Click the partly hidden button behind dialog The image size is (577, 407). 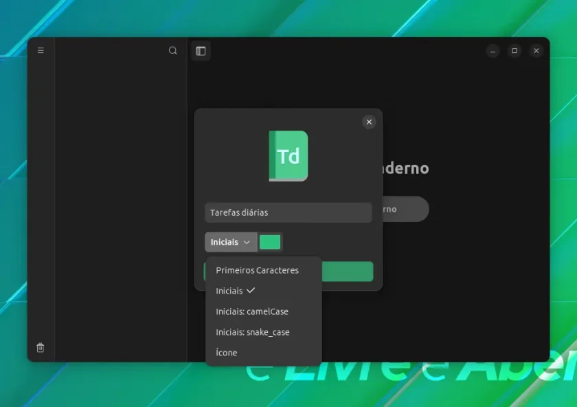(405, 209)
